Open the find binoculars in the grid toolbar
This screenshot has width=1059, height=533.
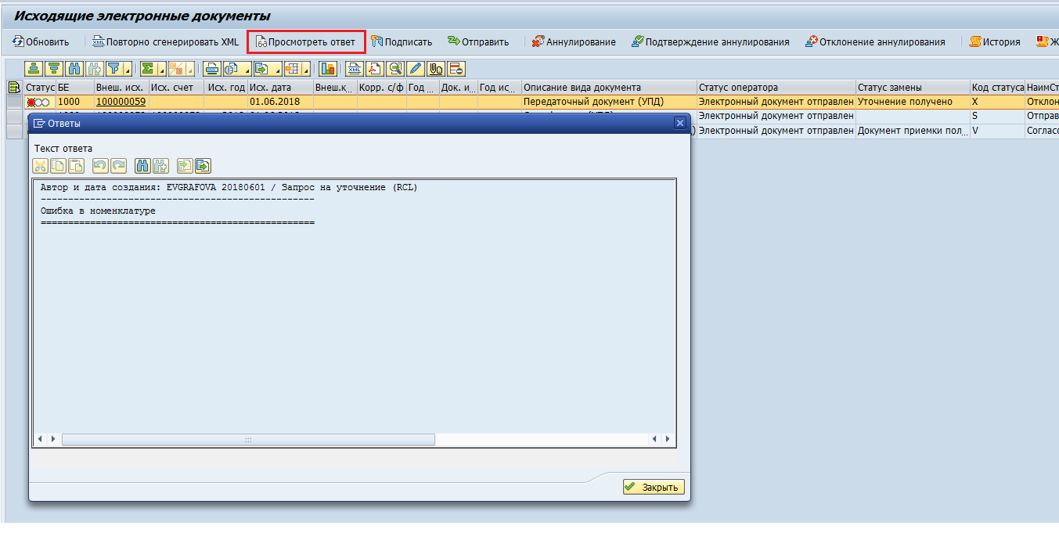74,68
